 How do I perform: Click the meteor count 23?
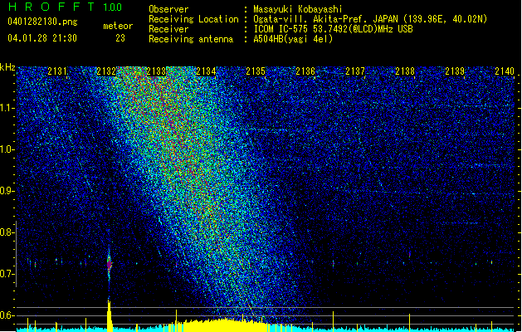[x=120, y=38]
